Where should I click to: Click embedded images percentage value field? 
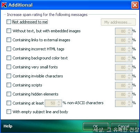pos(121,31)
